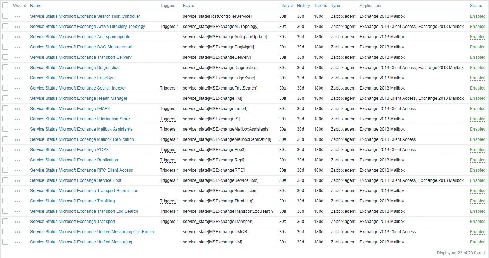Toggle Enabled status for Exchange Transport item
489x258 pixels.
click(478, 222)
